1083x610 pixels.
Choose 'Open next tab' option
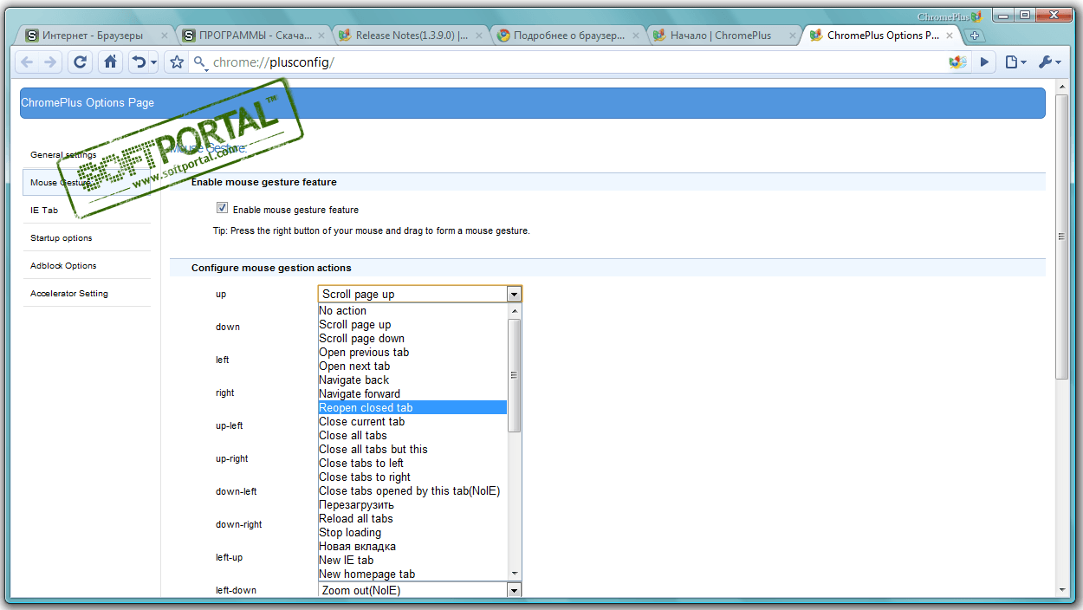(412, 366)
